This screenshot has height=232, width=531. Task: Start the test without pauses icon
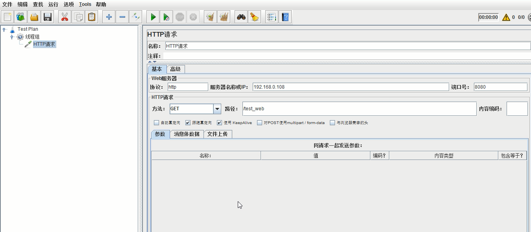[x=167, y=17]
